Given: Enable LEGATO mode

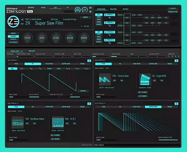Looking at the screenshot, I should click(x=13, y=39).
